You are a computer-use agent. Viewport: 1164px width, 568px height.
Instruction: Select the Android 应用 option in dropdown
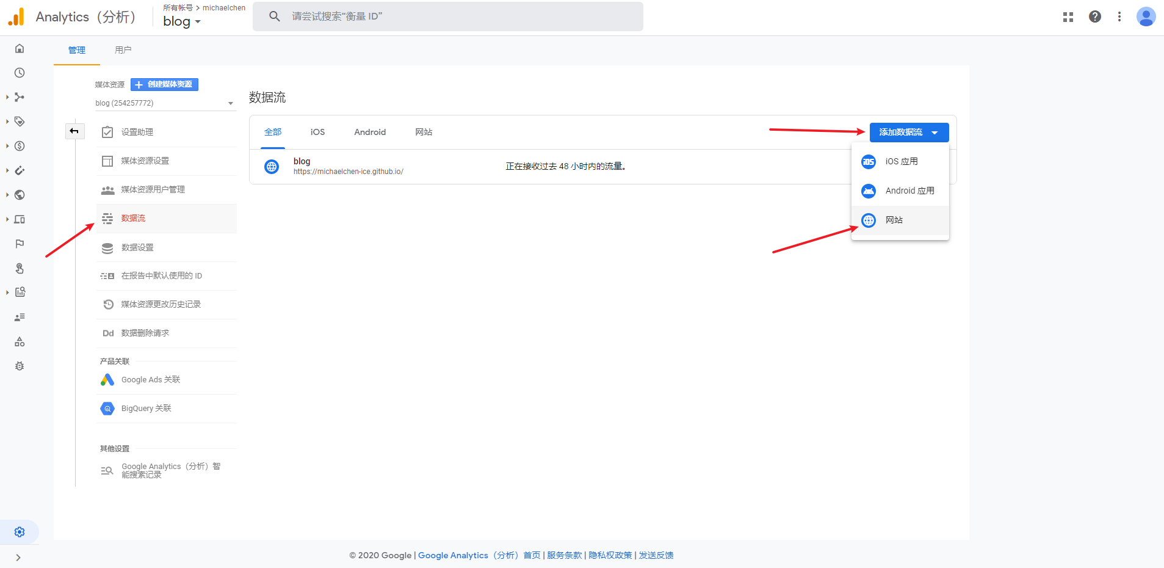(x=900, y=191)
